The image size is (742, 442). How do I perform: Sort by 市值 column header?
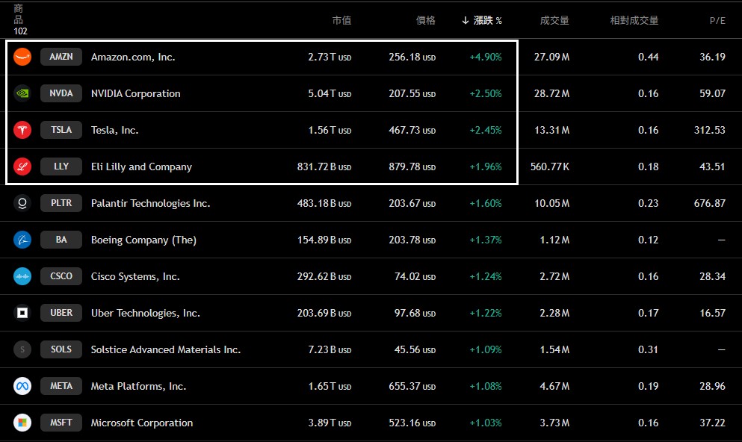pos(341,21)
